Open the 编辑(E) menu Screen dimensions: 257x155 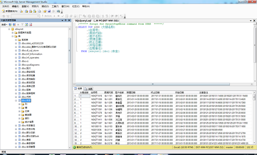15,6
